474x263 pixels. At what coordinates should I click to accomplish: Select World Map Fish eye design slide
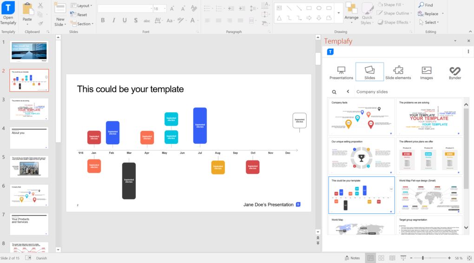click(x=429, y=195)
